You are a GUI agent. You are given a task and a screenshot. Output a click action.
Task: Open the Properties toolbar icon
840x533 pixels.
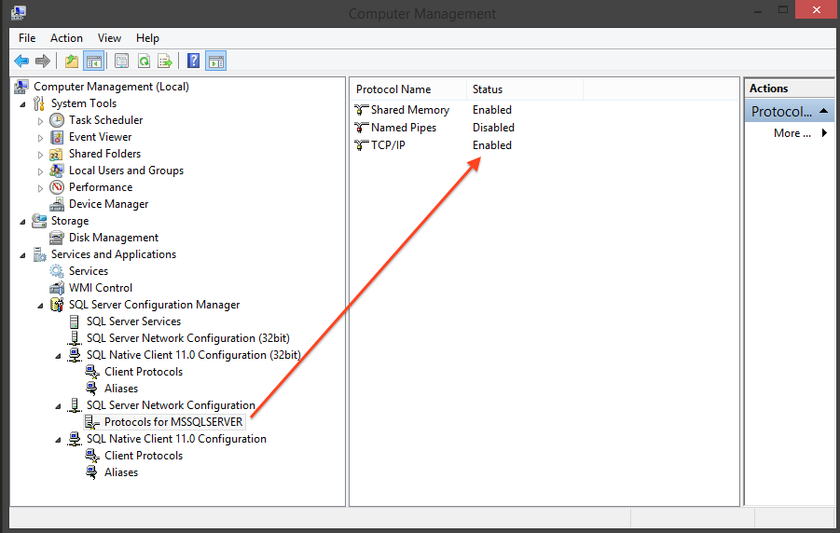click(121, 61)
